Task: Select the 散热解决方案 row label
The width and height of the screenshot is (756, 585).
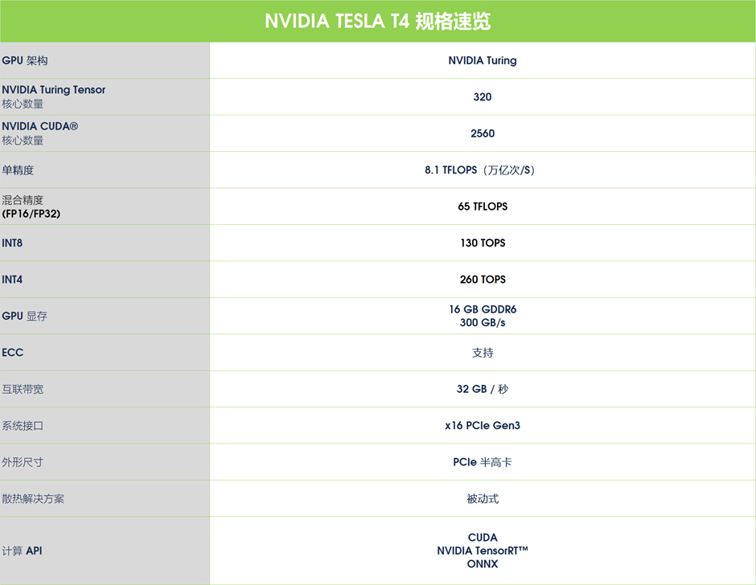Action: pyautogui.click(x=33, y=499)
